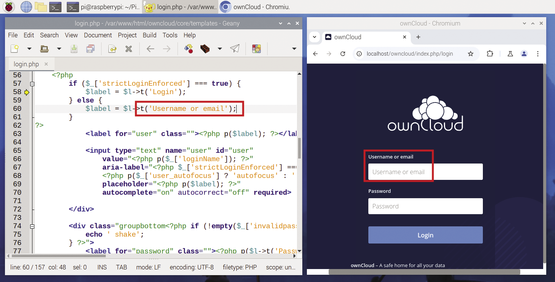This screenshot has height=282, width=555.
Task: Bookmark this page with the star icon
Action: pyautogui.click(x=471, y=54)
